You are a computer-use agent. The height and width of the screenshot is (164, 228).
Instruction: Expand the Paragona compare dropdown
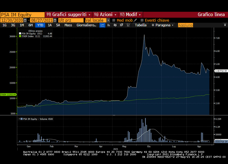[x=163, y=25]
